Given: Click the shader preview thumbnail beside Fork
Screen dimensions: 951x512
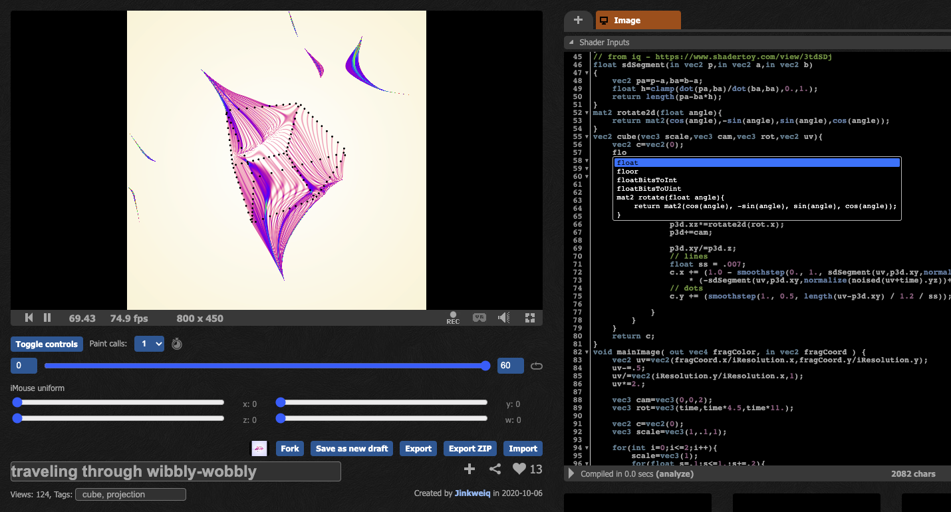Looking at the screenshot, I should click(259, 448).
